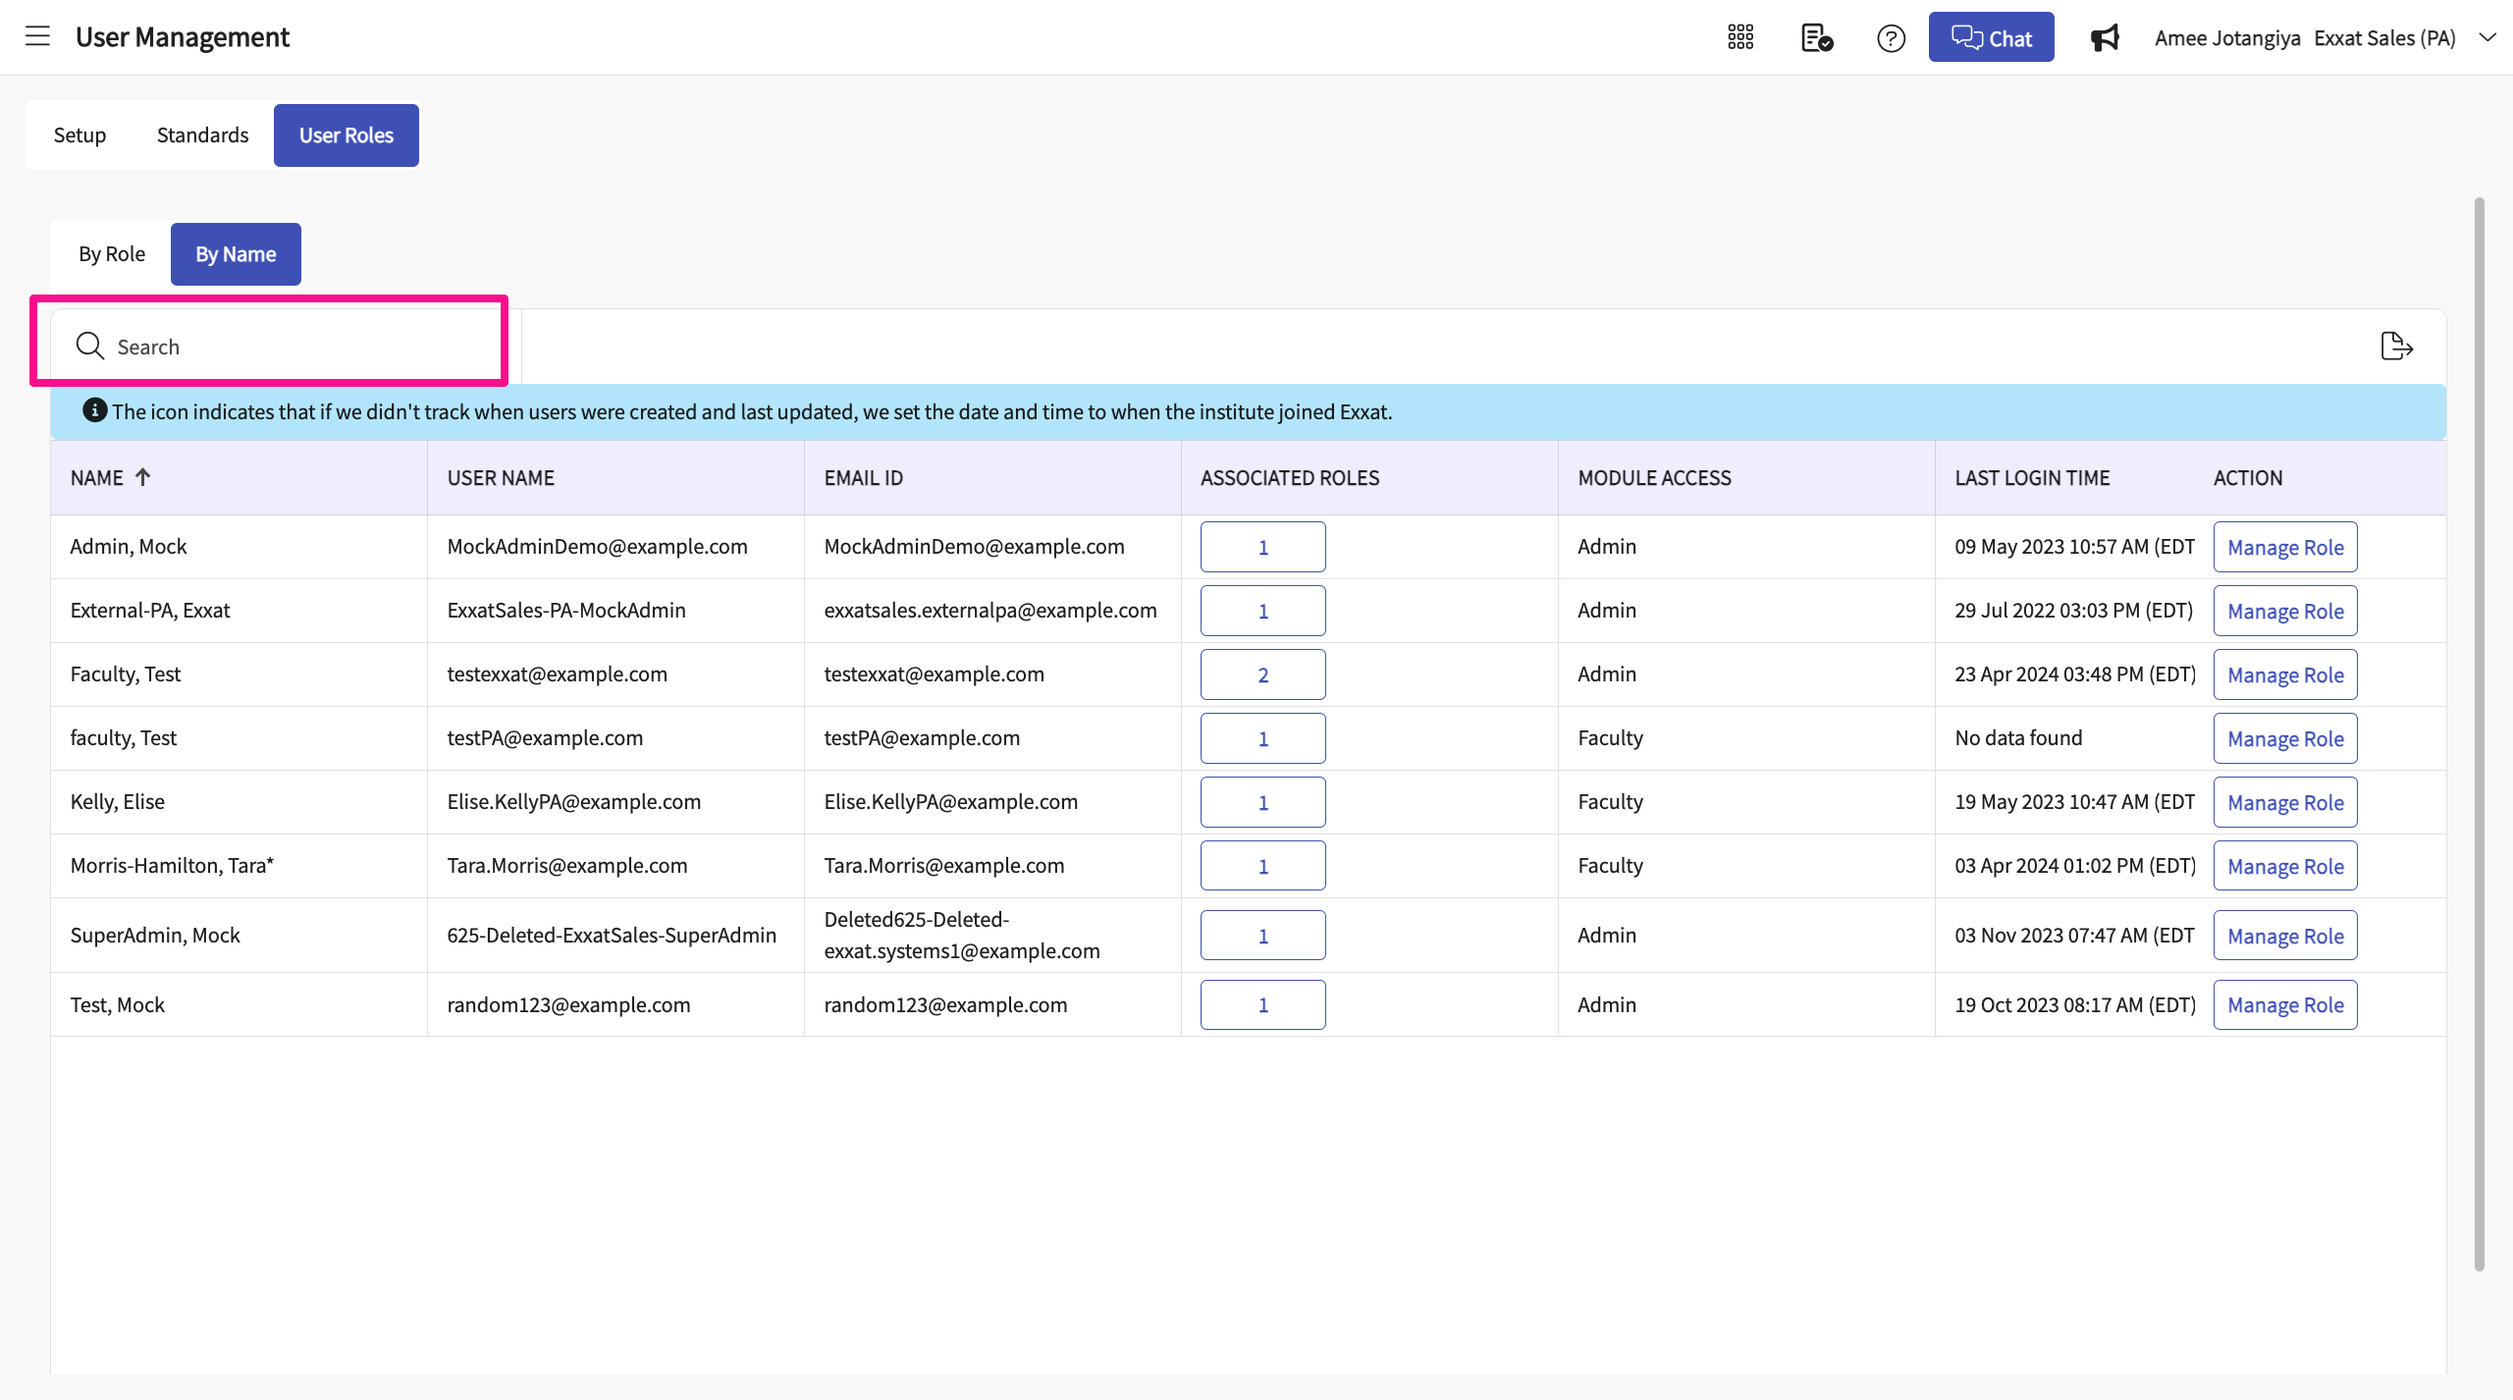The width and height of the screenshot is (2513, 1400).
Task: Open the Chat button
Action: (x=1991, y=37)
